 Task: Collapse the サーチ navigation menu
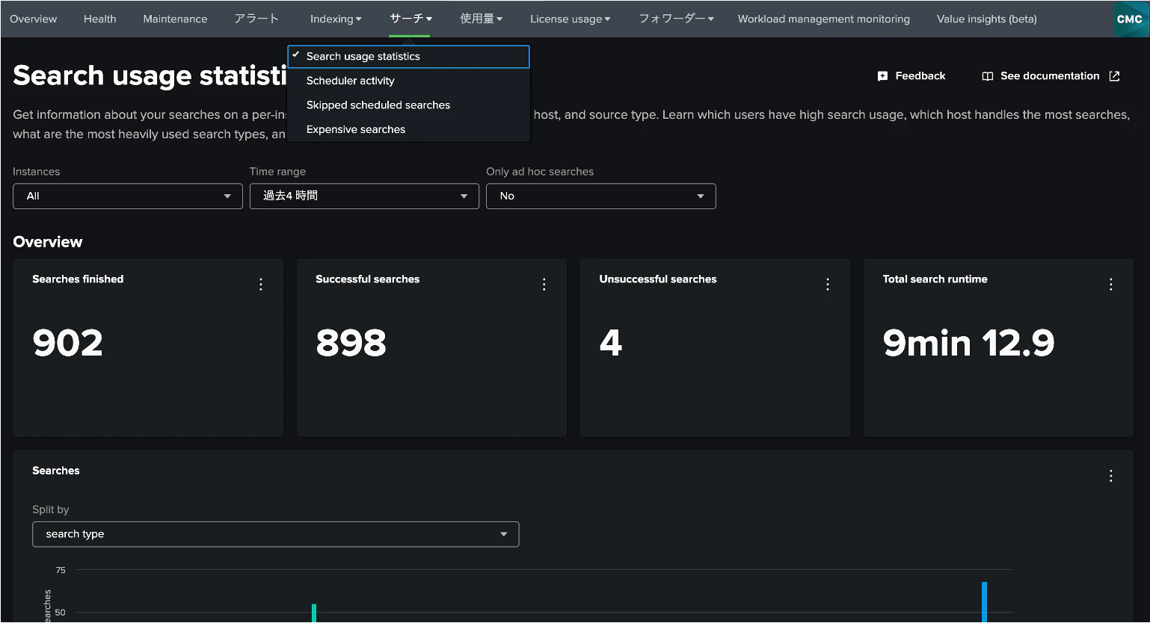[411, 19]
